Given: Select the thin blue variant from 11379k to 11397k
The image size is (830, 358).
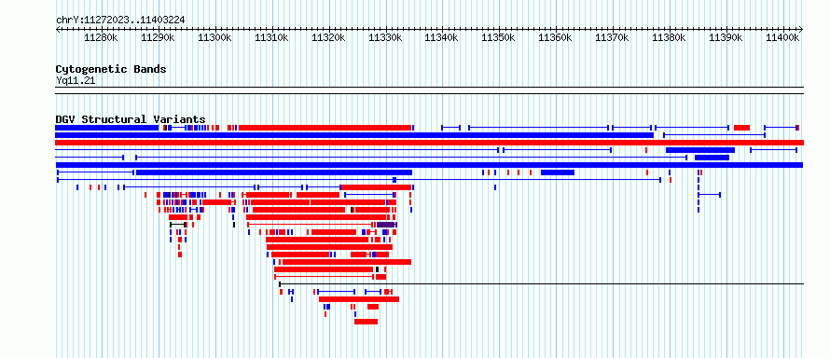Looking at the screenshot, I should (714, 135).
